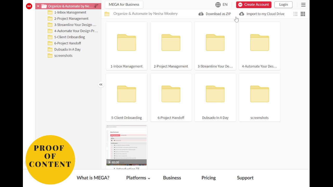
Task: Select 2-Project Management in the sidebar tree
Action: click(71, 19)
